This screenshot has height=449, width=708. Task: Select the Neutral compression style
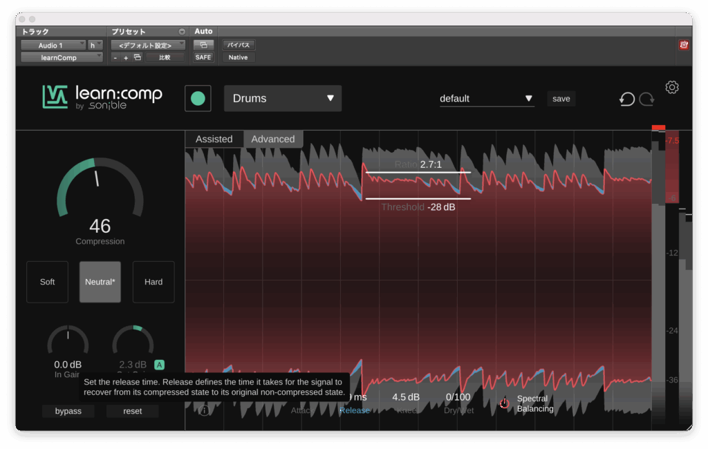[x=100, y=282]
